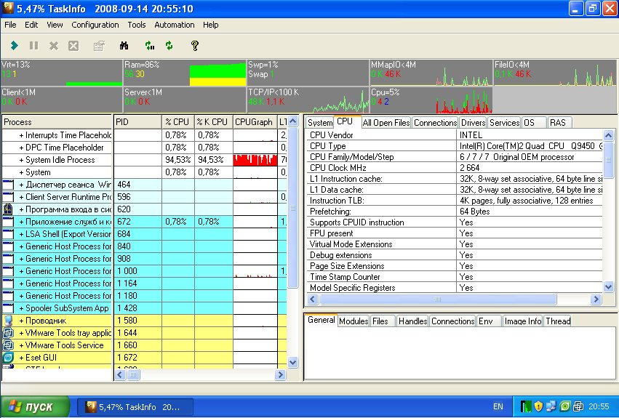Image resolution: width=619 pixels, height=418 pixels.
Task: Expand the Eset GUI process row
Action: click(x=21, y=358)
